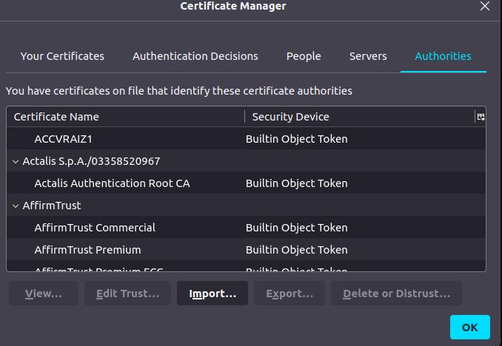Select the AffirmTrust Commercial certificate
502x346 pixels.
click(95, 228)
